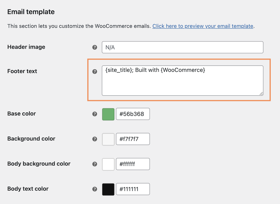
Task: Open the Body background color help tooltip
Action: tap(95, 164)
